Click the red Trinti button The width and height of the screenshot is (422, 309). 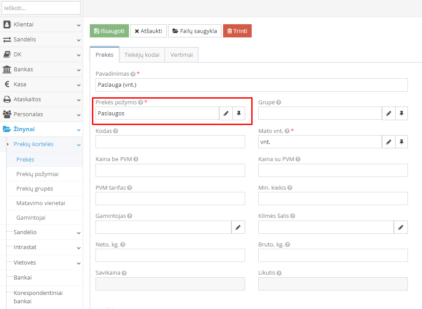[x=237, y=31]
